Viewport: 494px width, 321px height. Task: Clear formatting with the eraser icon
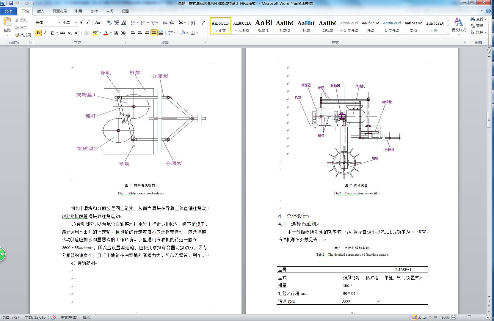point(109,23)
